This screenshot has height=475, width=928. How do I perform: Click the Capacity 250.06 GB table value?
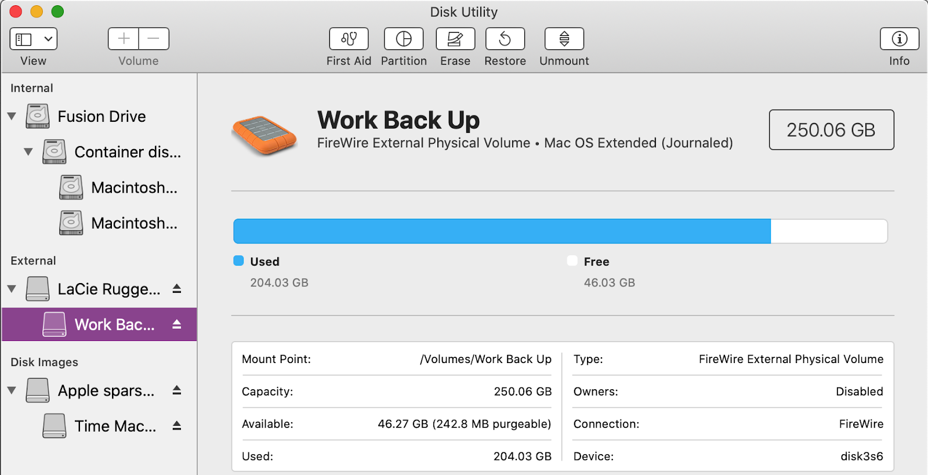[x=523, y=391]
